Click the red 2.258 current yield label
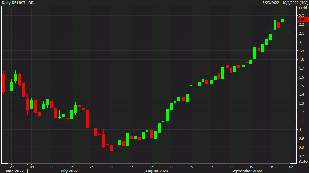Viewport: 309px width, 173px height. tap(302, 20)
